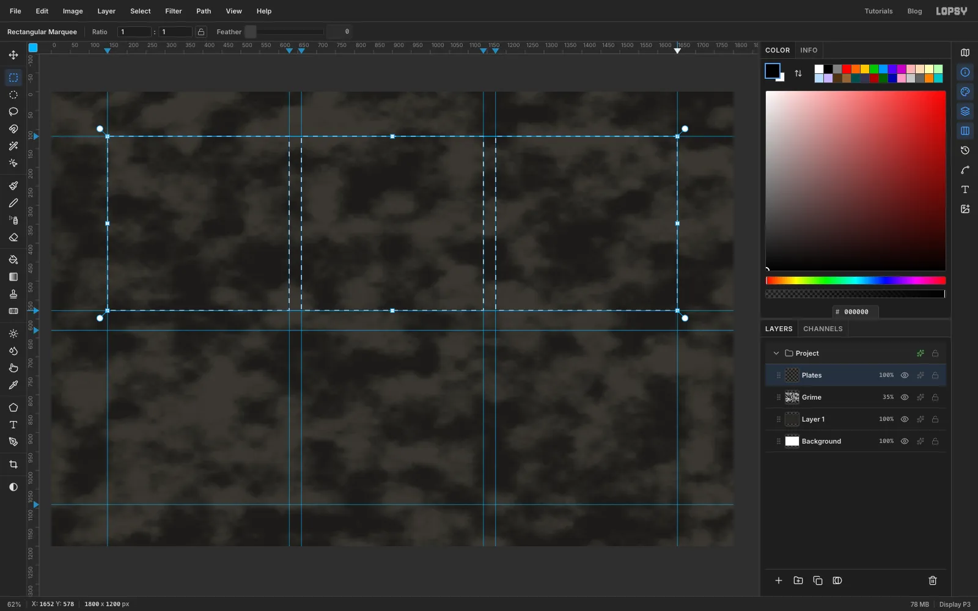
Task: Select the Crop tool
Action: pyautogui.click(x=13, y=464)
